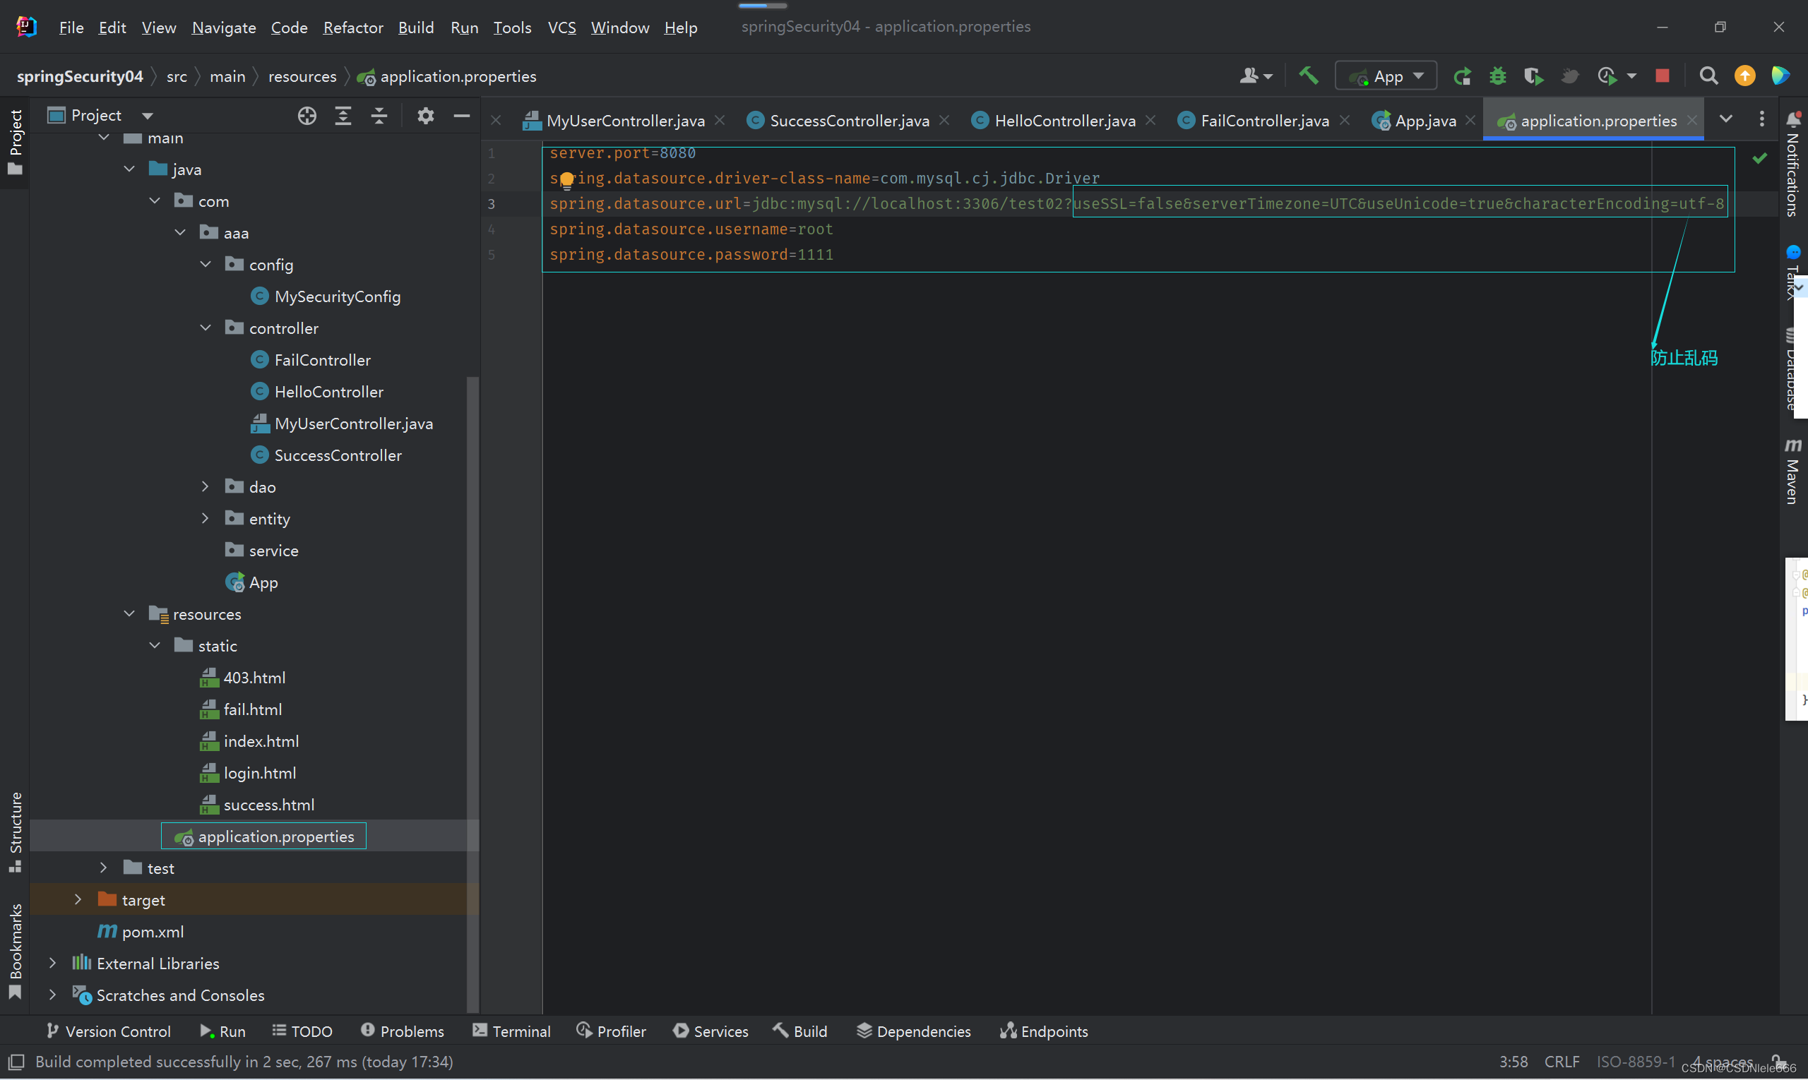Open the Refactor menu
The width and height of the screenshot is (1808, 1080).
coord(352,27)
